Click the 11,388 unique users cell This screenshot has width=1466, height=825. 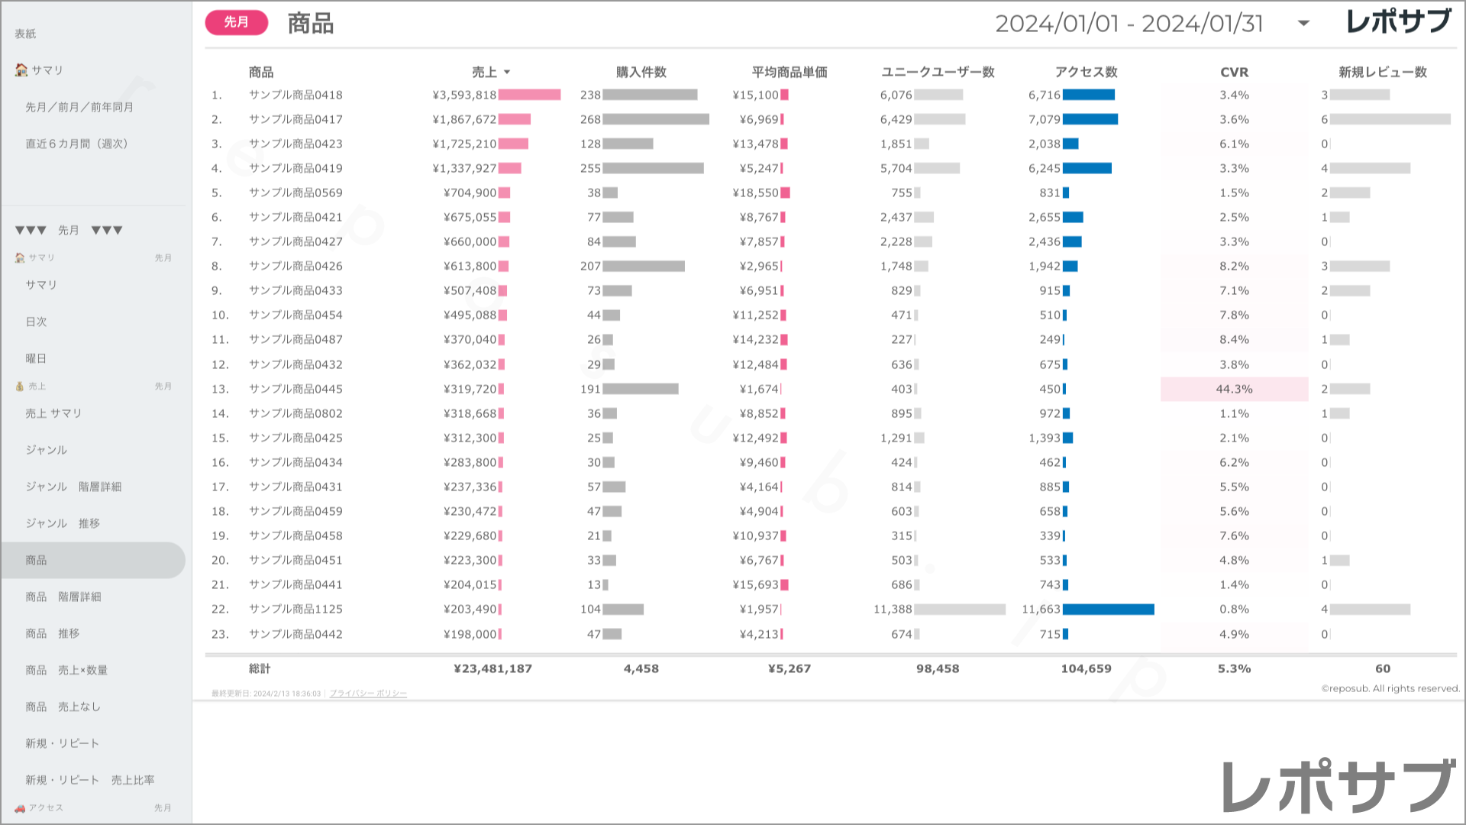(x=893, y=609)
